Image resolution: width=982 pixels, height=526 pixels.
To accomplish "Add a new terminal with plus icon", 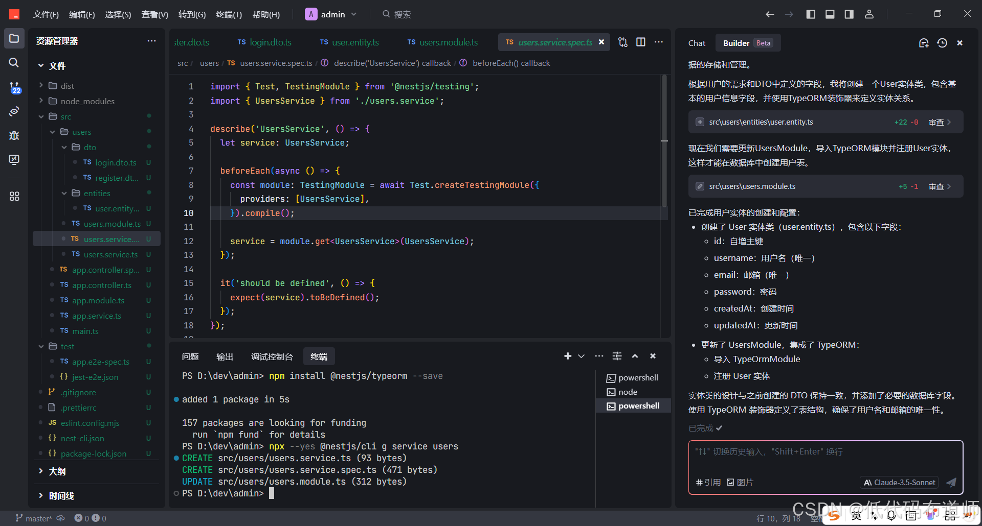I will (x=568, y=356).
